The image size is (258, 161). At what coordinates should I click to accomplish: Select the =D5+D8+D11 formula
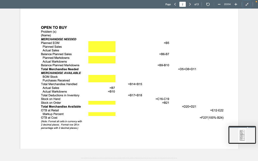tap(187, 69)
